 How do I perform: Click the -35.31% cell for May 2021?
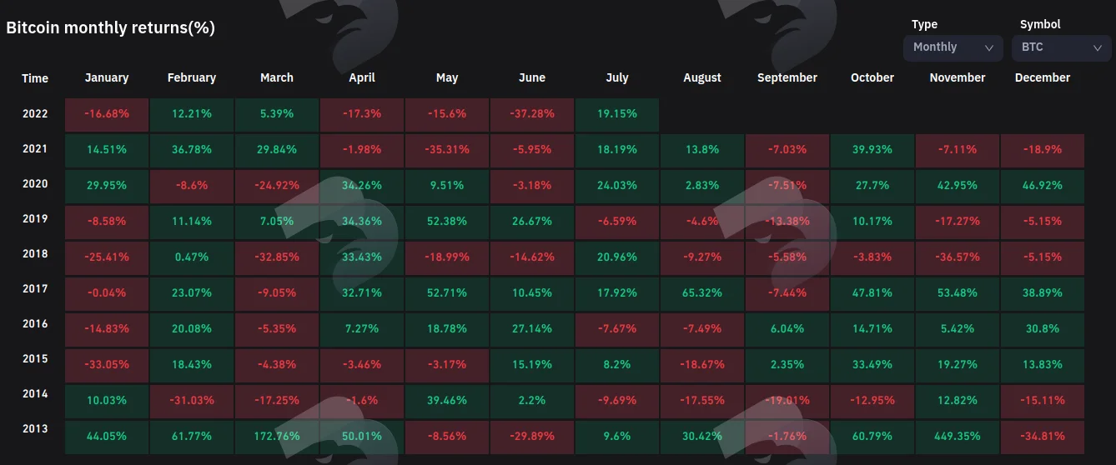[x=447, y=150]
